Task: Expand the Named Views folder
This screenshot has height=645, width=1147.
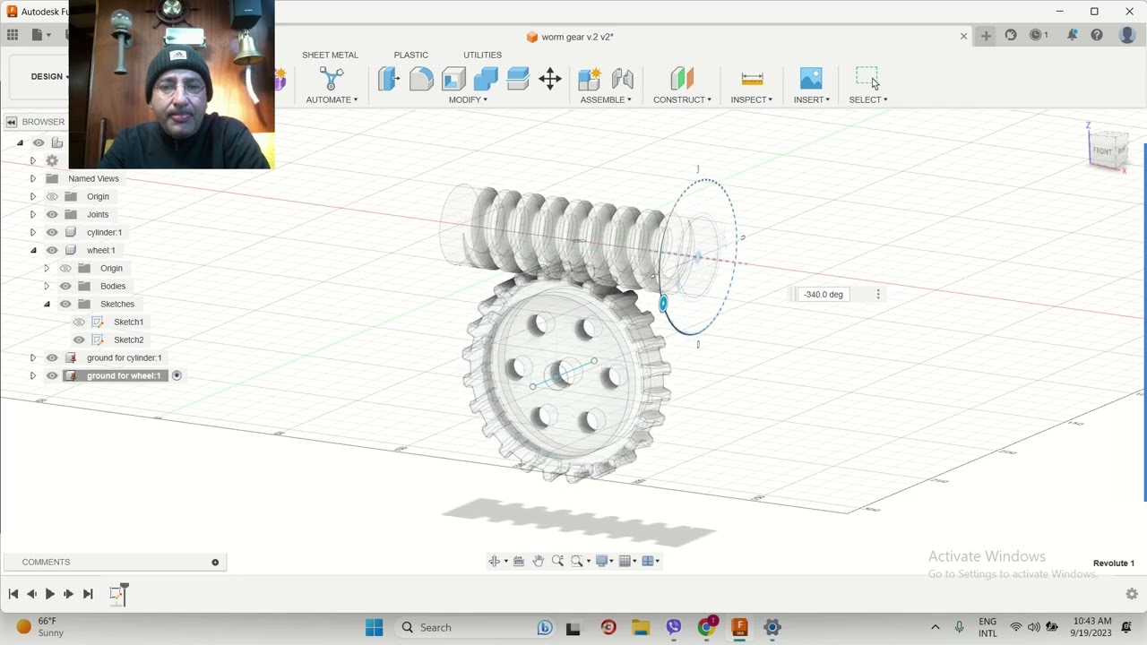Action: [33, 178]
